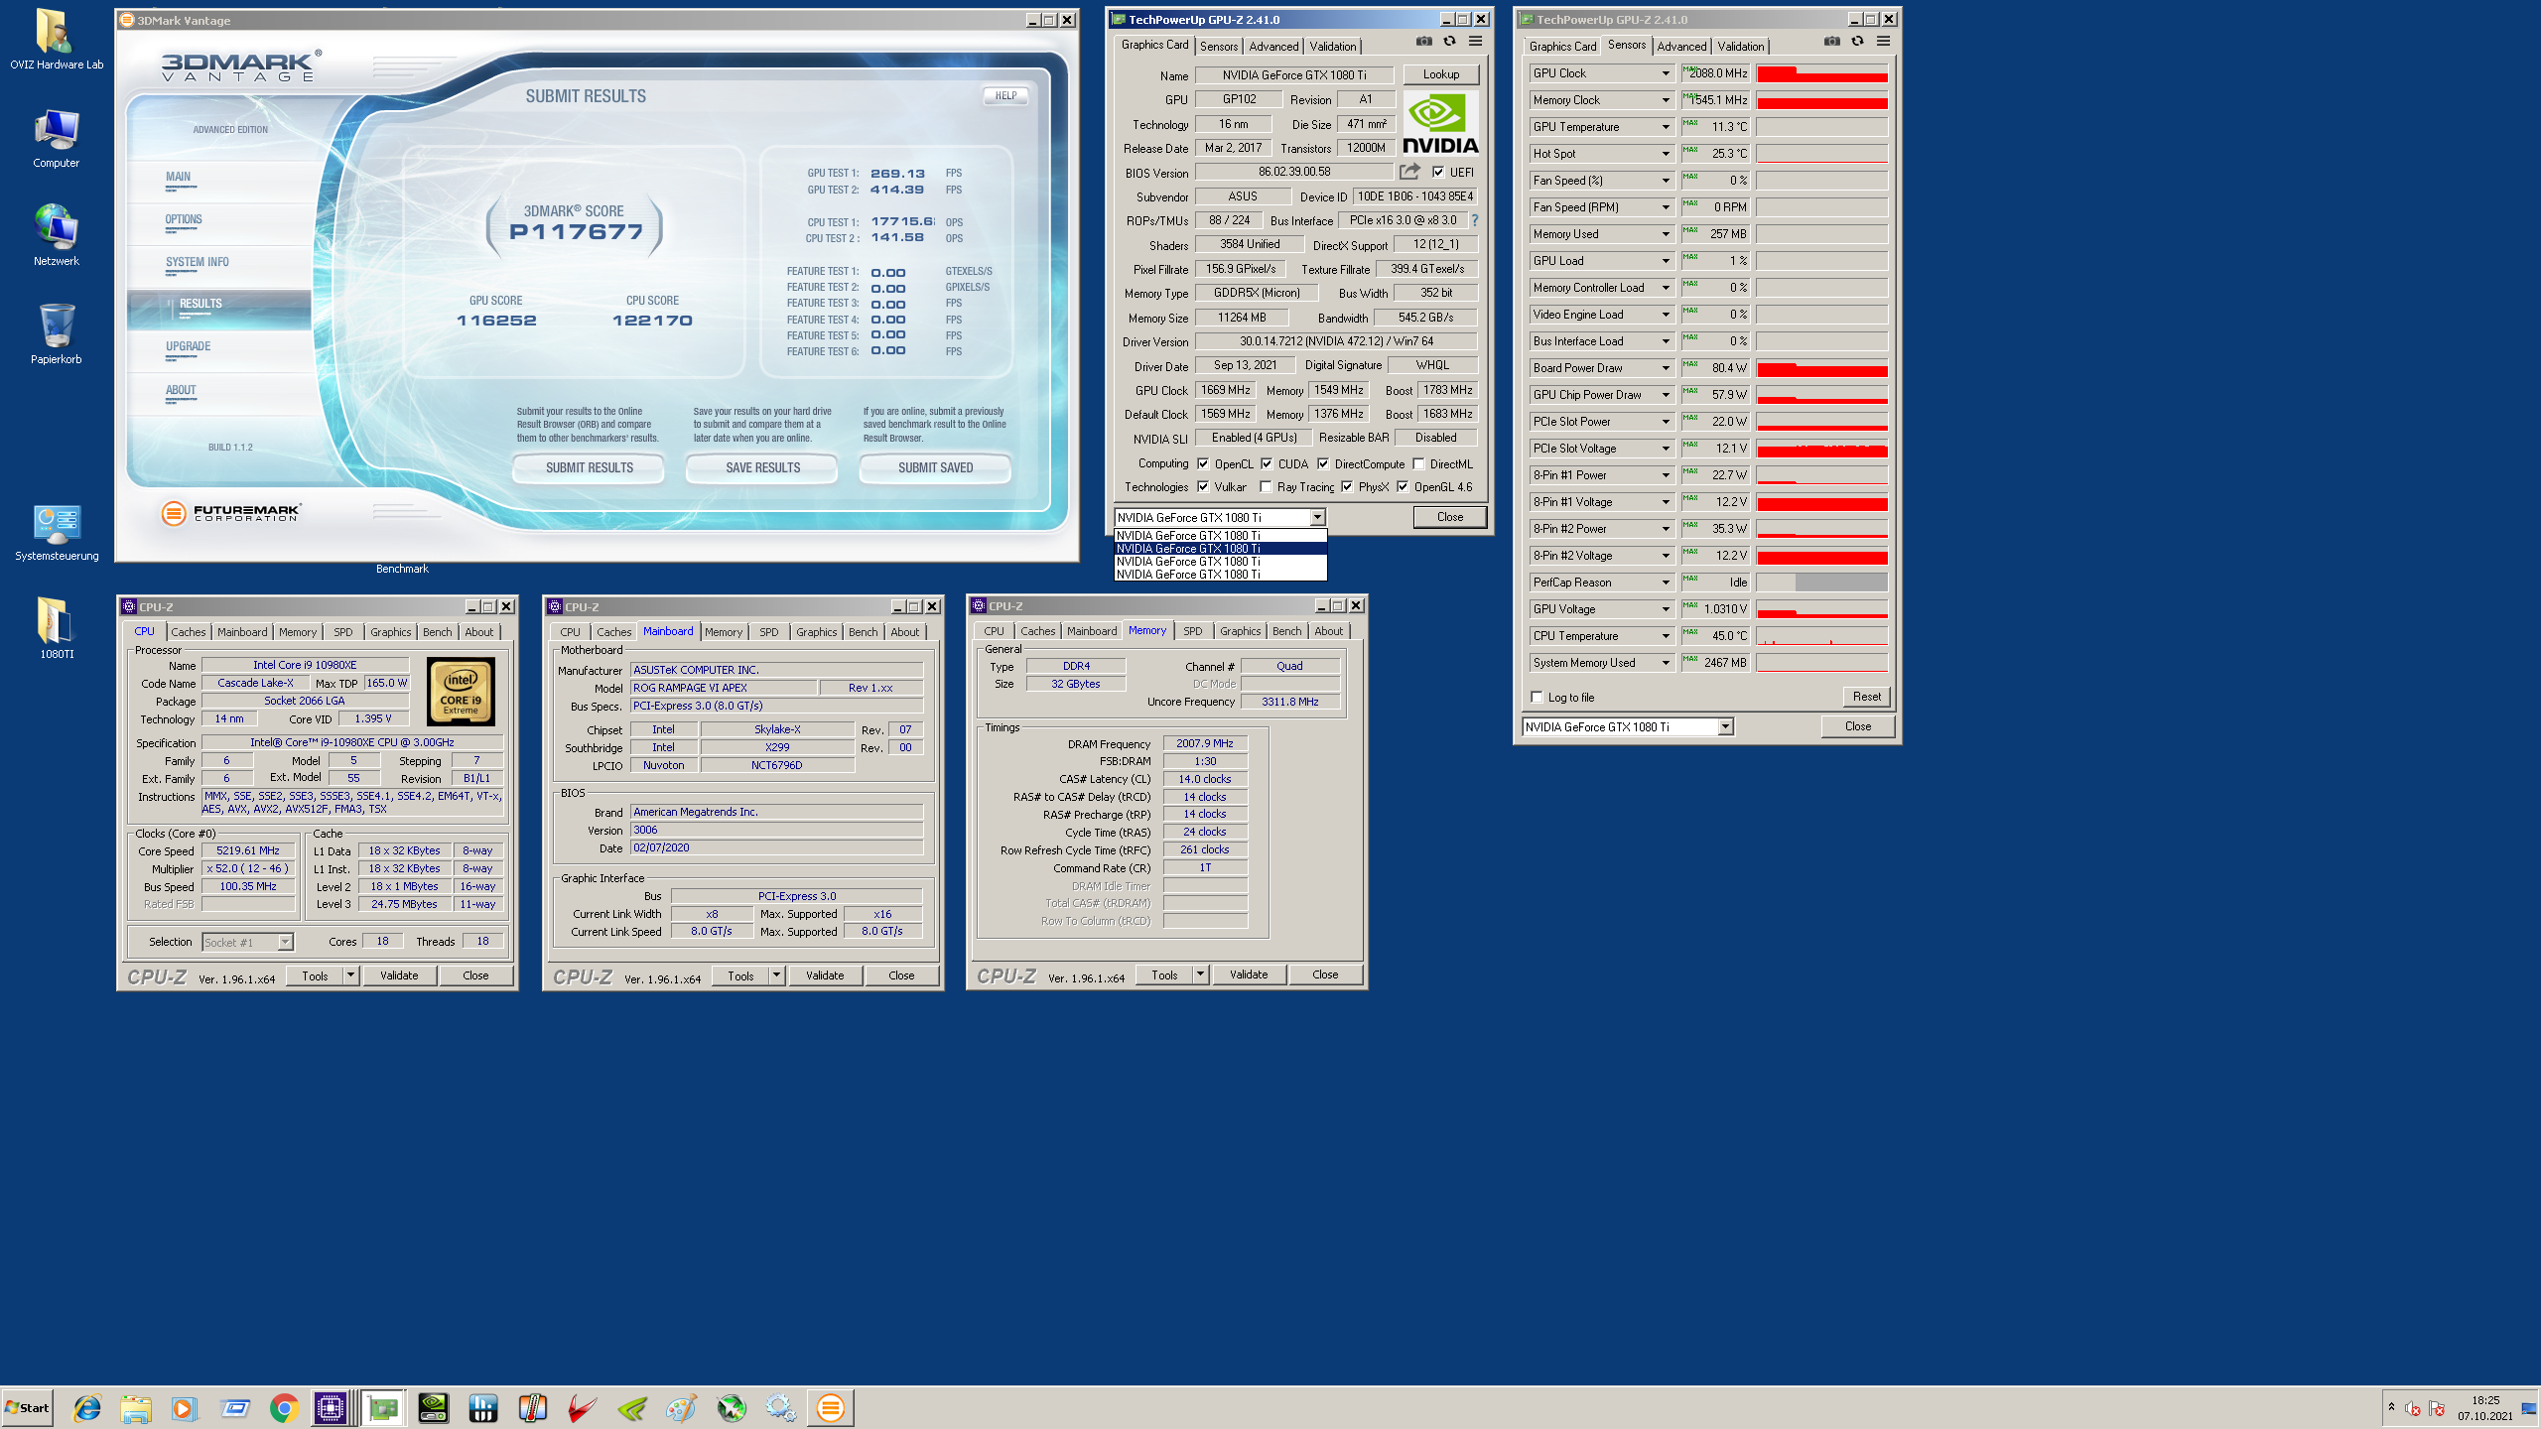Toggle Vulkan checkbox in GPU-Z
The width and height of the screenshot is (2541, 1429).
1203,486
